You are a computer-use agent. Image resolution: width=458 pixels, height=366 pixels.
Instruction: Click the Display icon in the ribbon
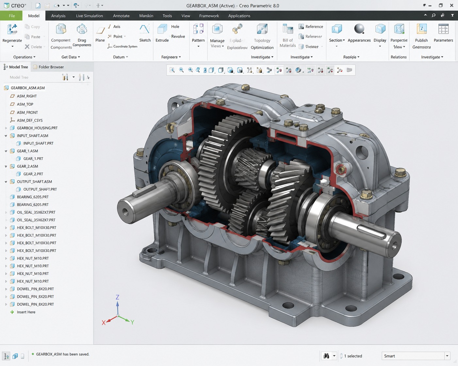click(x=380, y=29)
